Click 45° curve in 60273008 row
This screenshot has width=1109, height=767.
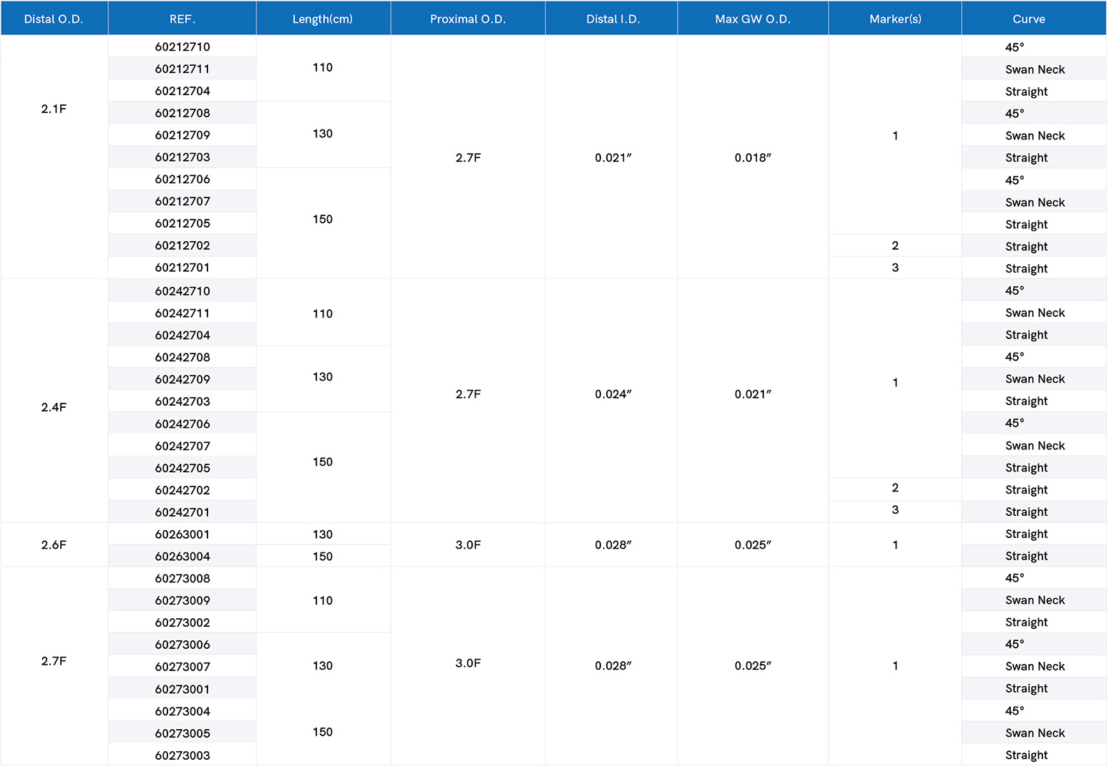(x=1015, y=578)
